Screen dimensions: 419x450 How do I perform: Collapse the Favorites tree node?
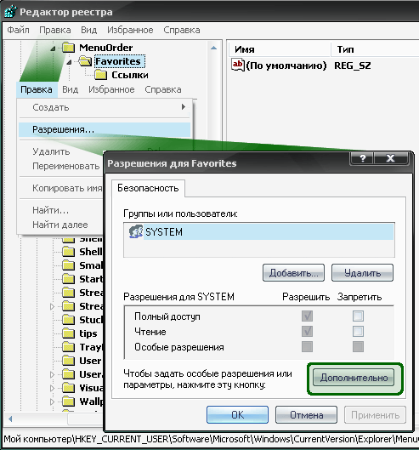69,62
